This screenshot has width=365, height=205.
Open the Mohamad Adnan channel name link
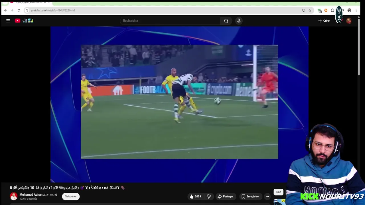pyautogui.click(x=37, y=195)
